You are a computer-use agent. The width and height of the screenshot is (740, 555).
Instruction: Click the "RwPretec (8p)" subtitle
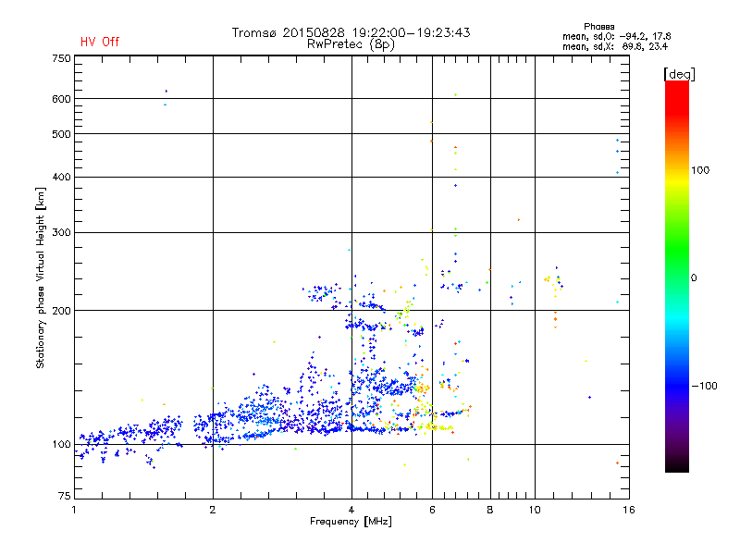point(351,44)
